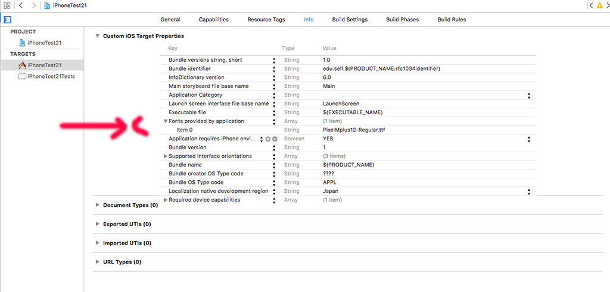Open key stepper for InfoDictionary version
Screen dimensions: 610x292
[x=274, y=78]
